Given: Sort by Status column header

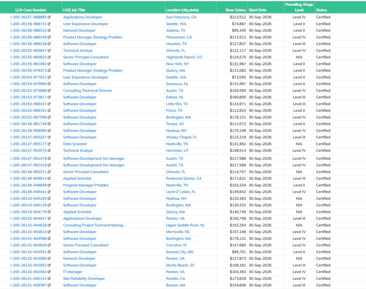Looking at the screenshot, I should click(x=321, y=10).
